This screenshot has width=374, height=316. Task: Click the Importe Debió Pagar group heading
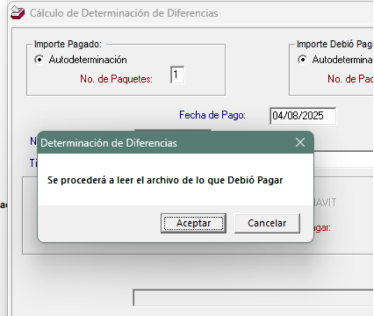click(334, 44)
